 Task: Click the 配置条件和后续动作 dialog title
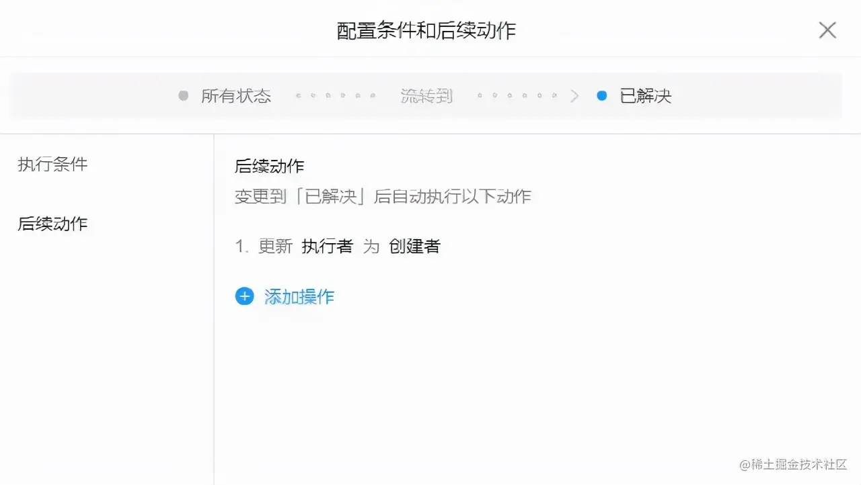(x=426, y=31)
